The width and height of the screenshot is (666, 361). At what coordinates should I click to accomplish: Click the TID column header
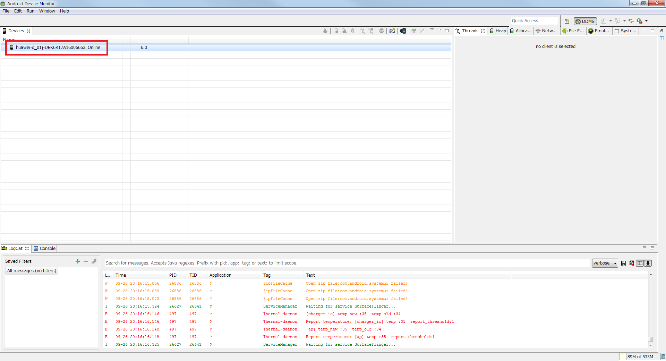197,275
